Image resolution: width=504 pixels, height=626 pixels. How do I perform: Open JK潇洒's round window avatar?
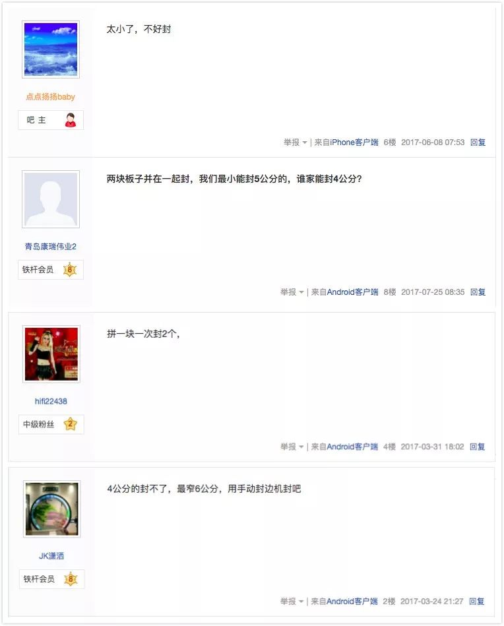[51, 509]
